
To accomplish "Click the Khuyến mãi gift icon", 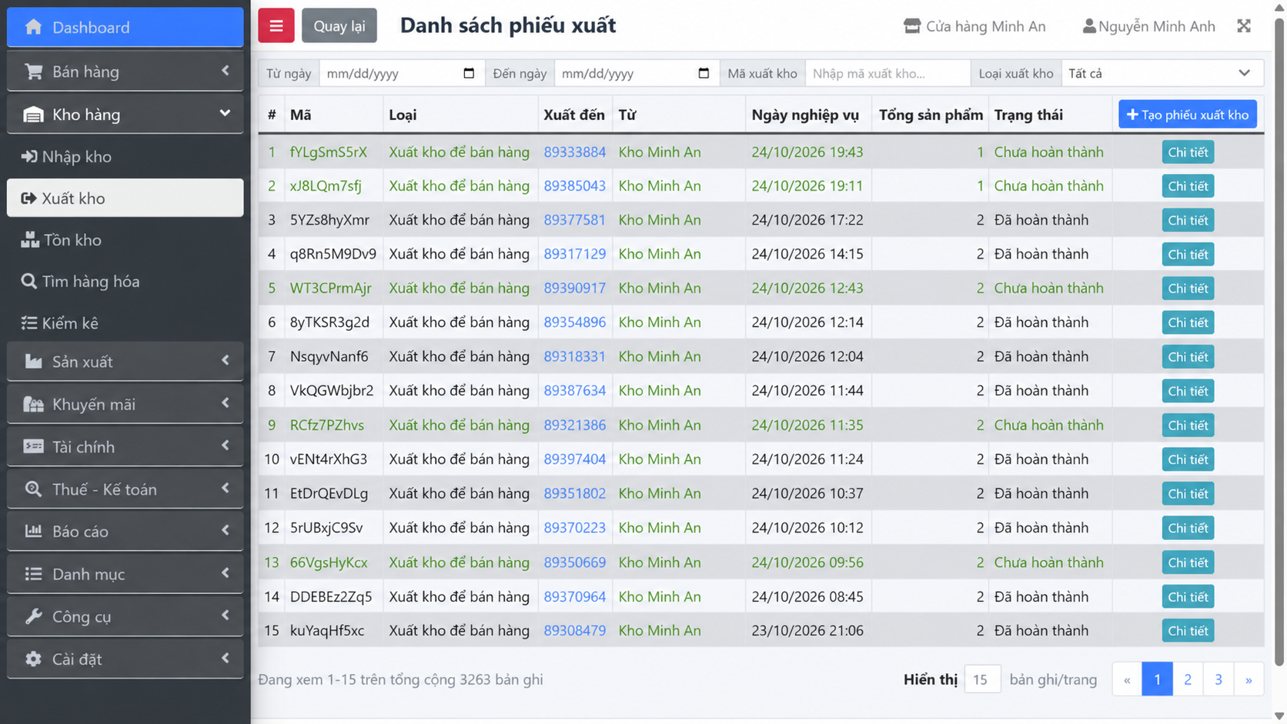I will coord(33,404).
